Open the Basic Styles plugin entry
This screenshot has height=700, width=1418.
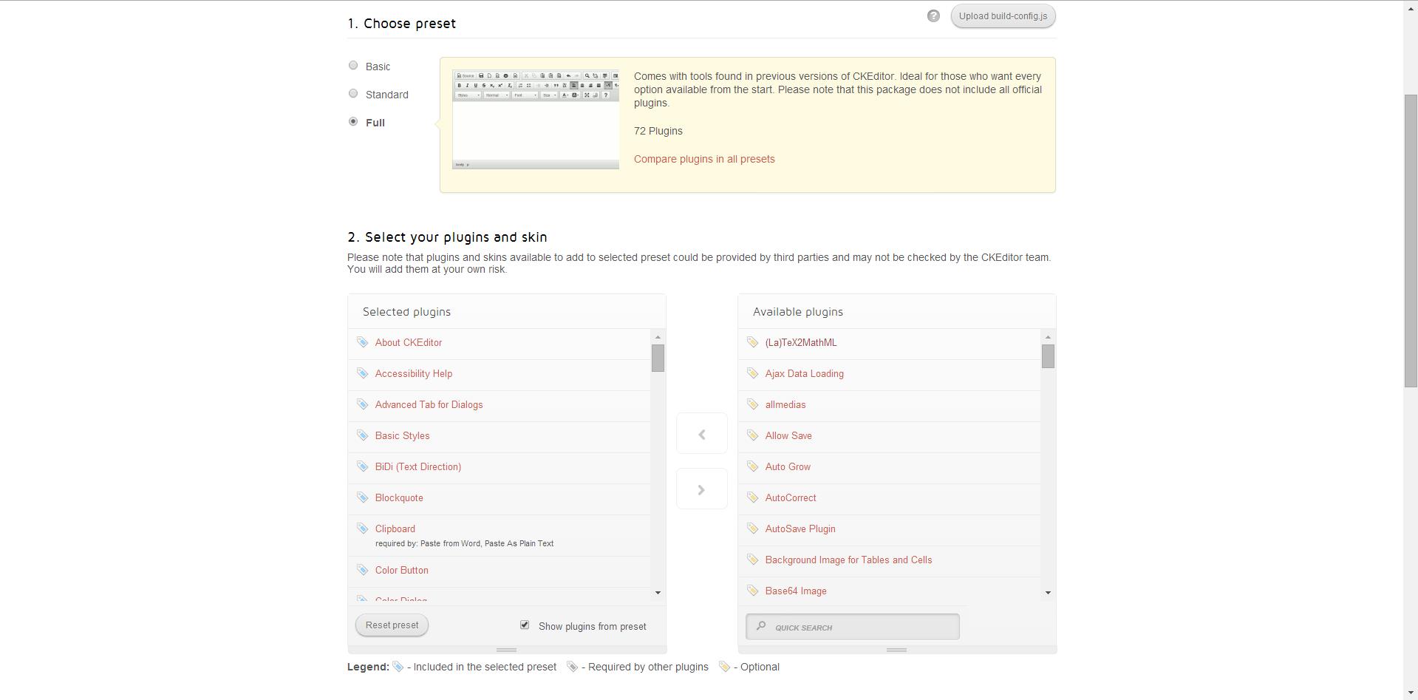[402, 436]
